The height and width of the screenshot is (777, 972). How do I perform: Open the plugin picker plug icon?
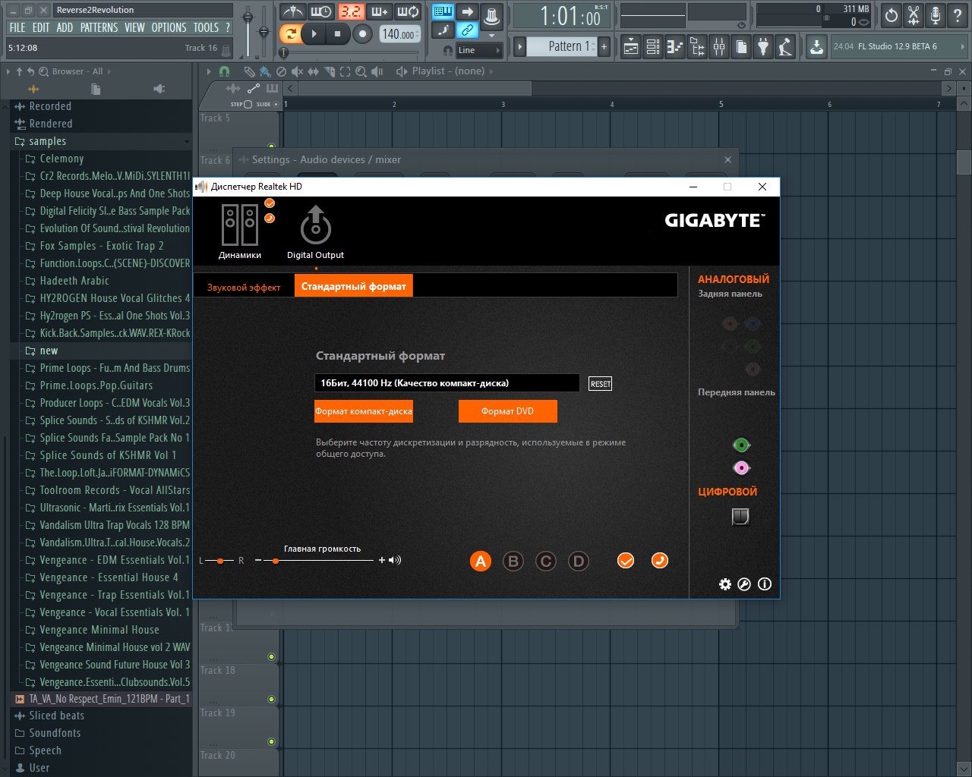[x=763, y=47]
